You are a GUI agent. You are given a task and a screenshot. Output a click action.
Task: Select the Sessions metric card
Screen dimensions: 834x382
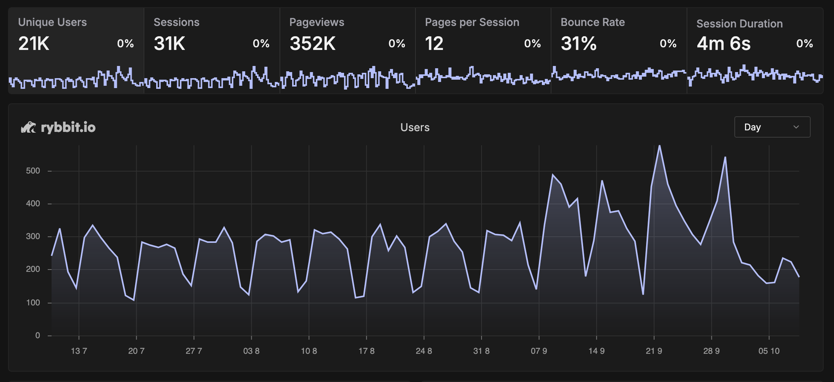click(x=212, y=34)
